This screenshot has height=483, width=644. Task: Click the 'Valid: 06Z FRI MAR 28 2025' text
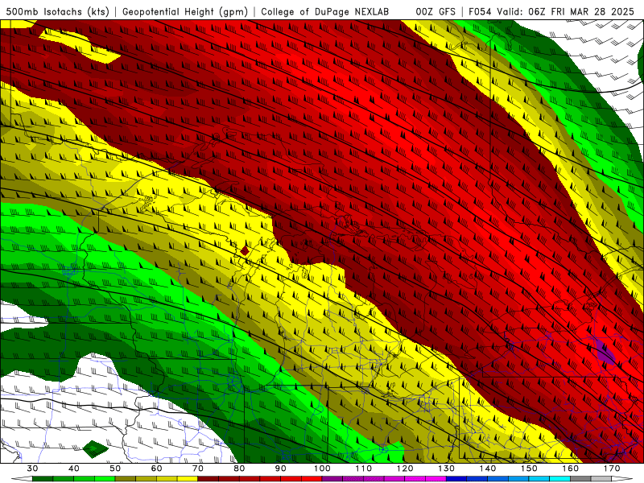point(566,12)
